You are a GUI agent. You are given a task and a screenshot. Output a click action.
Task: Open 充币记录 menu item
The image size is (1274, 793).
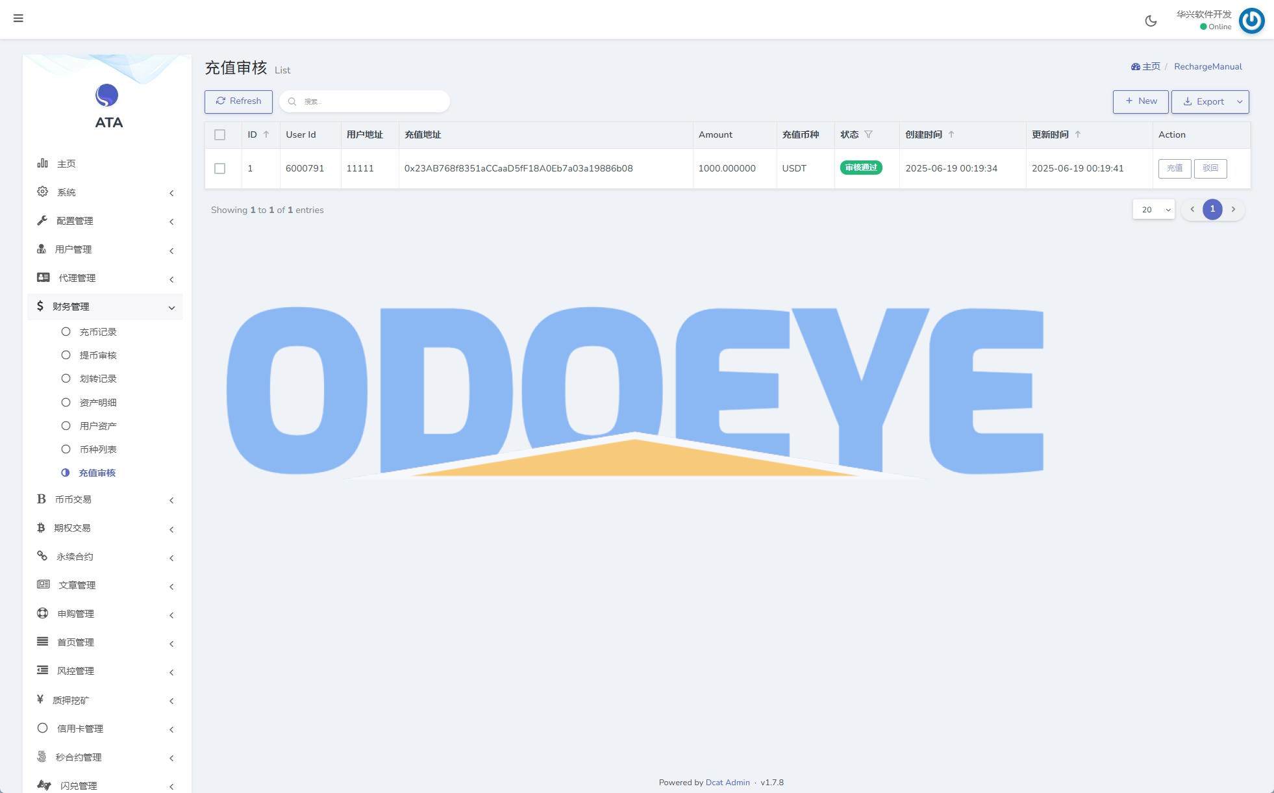coord(97,332)
